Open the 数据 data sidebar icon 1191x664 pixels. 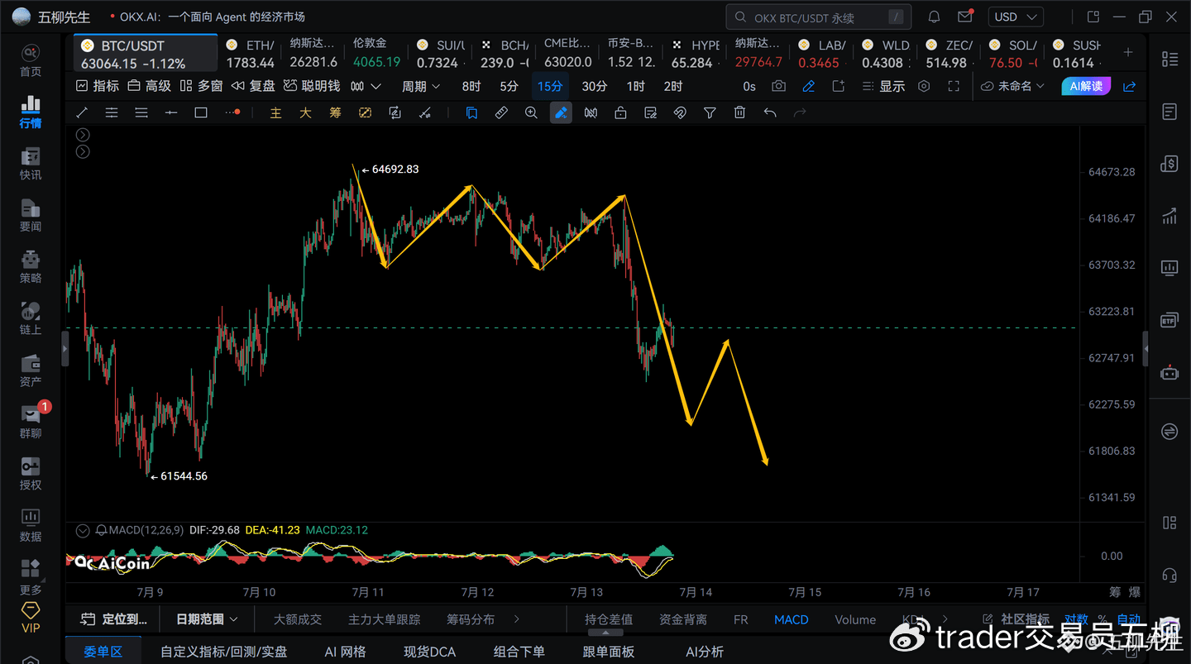coord(31,525)
